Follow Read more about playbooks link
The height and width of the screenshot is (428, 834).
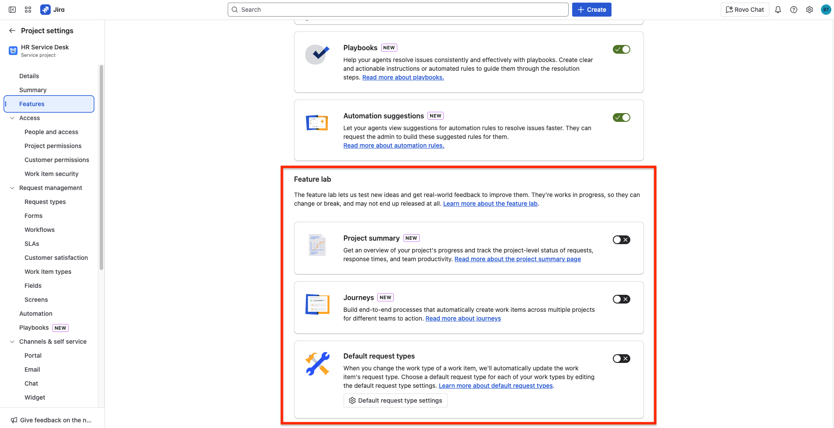coord(403,77)
